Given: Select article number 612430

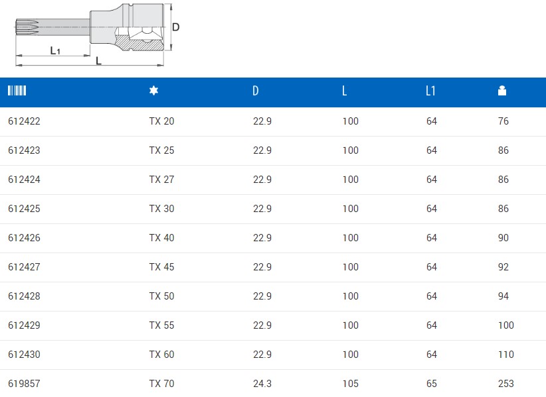Looking at the screenshot, I should pyautogui.click(x=24, y=355).
